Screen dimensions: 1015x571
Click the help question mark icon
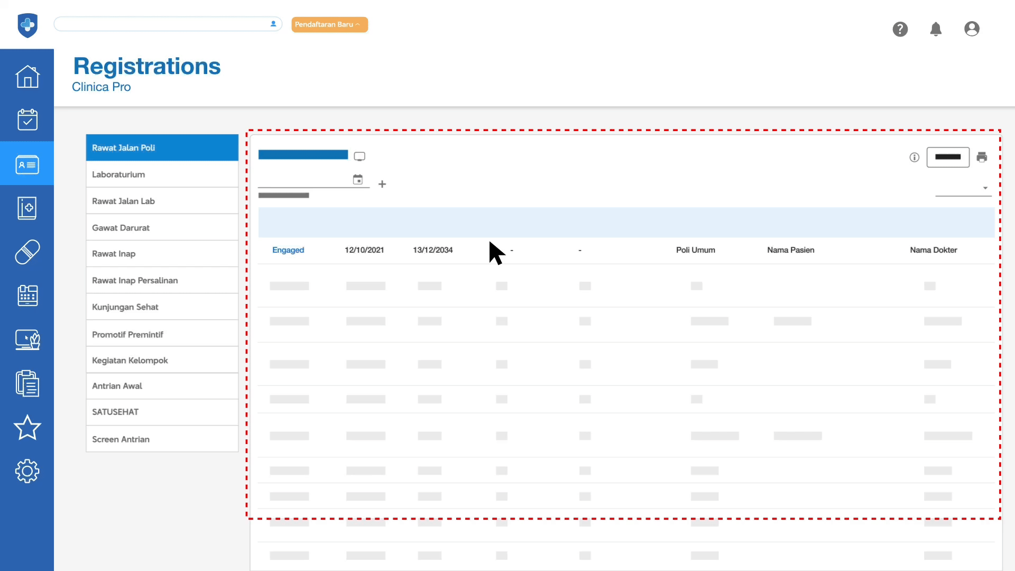[x=900, y=29]
